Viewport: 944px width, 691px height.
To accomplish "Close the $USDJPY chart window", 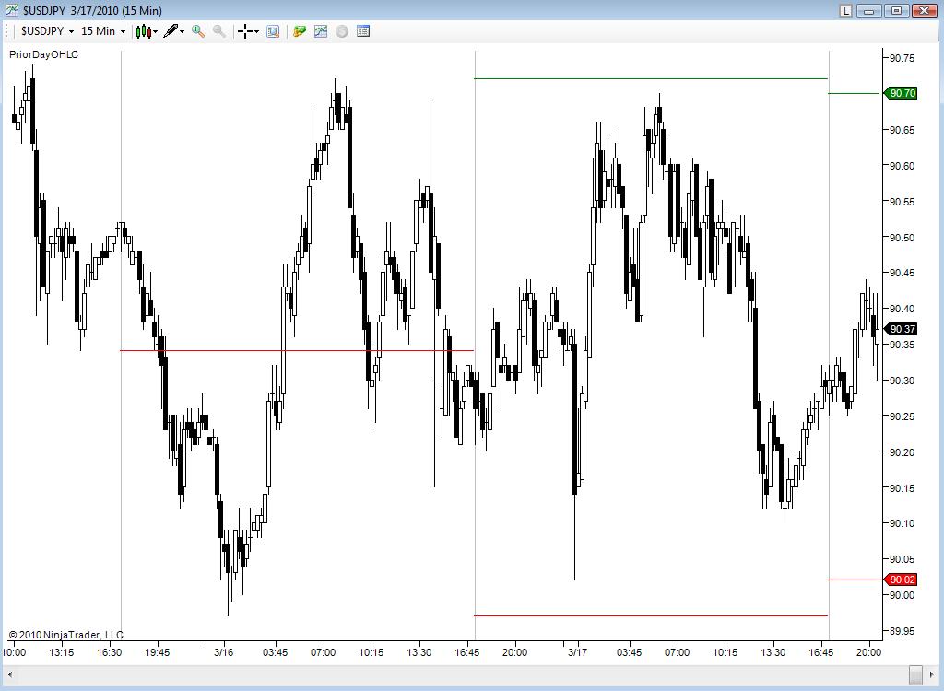I will 924,10.
